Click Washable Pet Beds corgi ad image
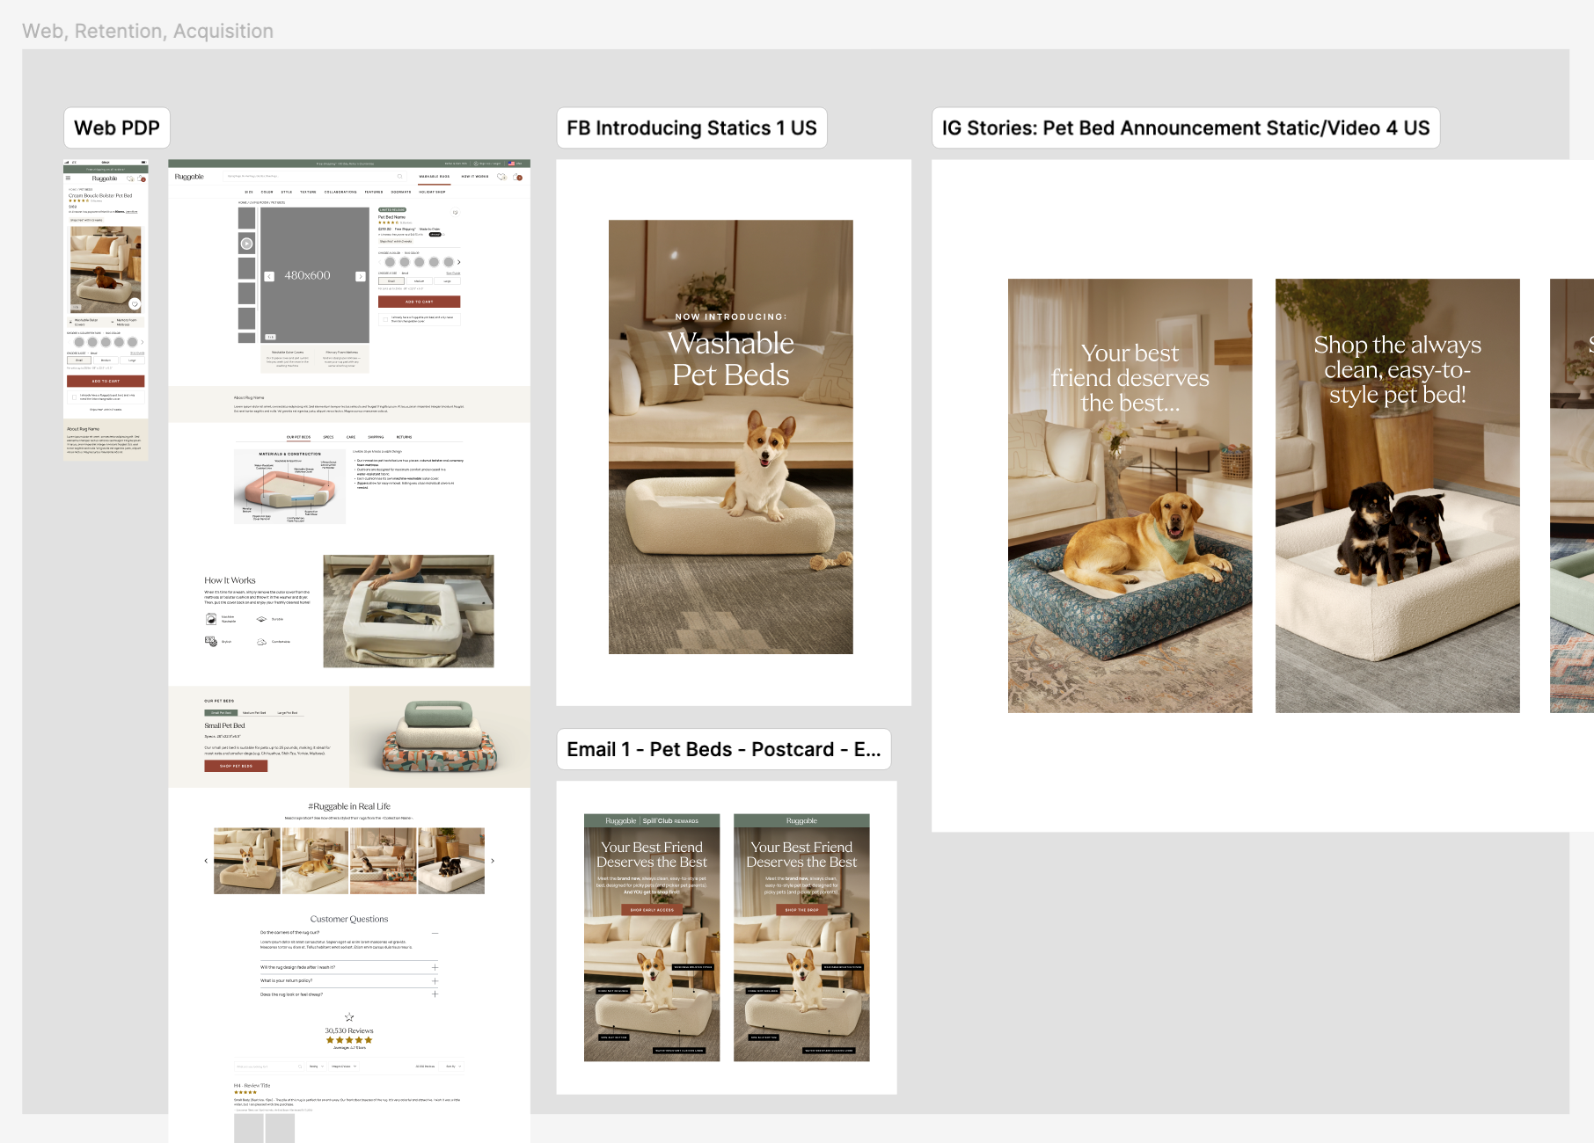Screen dimensions: 1594x1143 click(x=731, y=437)
